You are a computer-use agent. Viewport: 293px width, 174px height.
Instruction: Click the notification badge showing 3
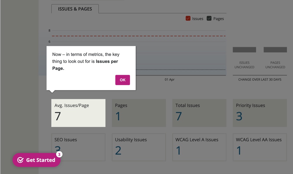click(x=59, y=155)
